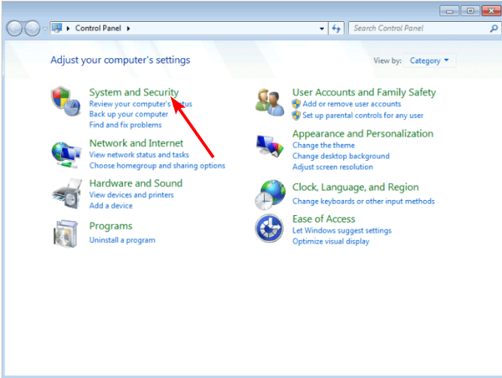Click Change the theme
Viewport: 502px width, 378px height.
[323, 145]
